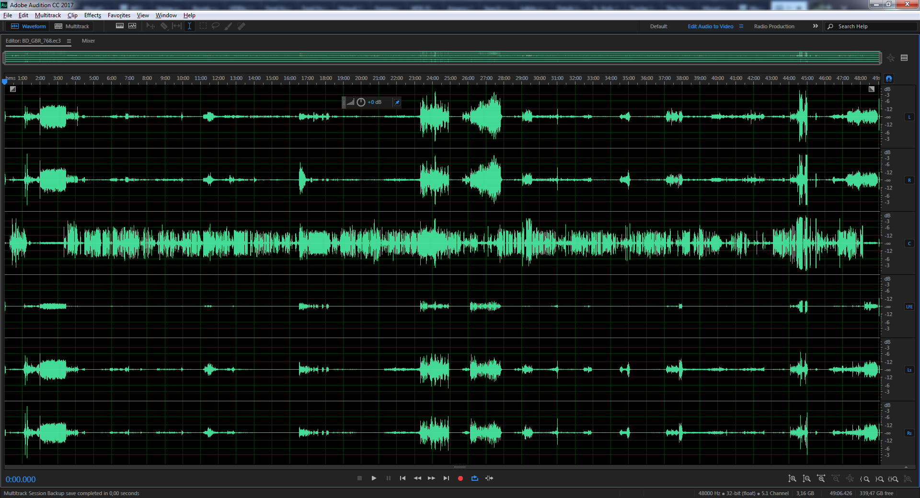
Task: Open the View menu
Action: (143, 15)
